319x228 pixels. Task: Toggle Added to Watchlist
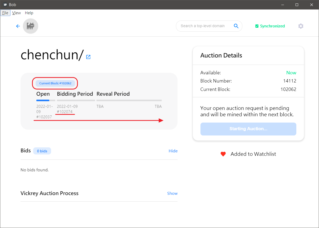[253, 154]
